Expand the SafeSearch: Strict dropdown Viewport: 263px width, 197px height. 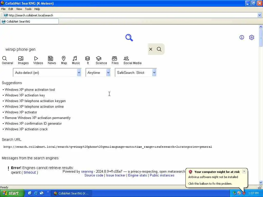pos(136,73)
